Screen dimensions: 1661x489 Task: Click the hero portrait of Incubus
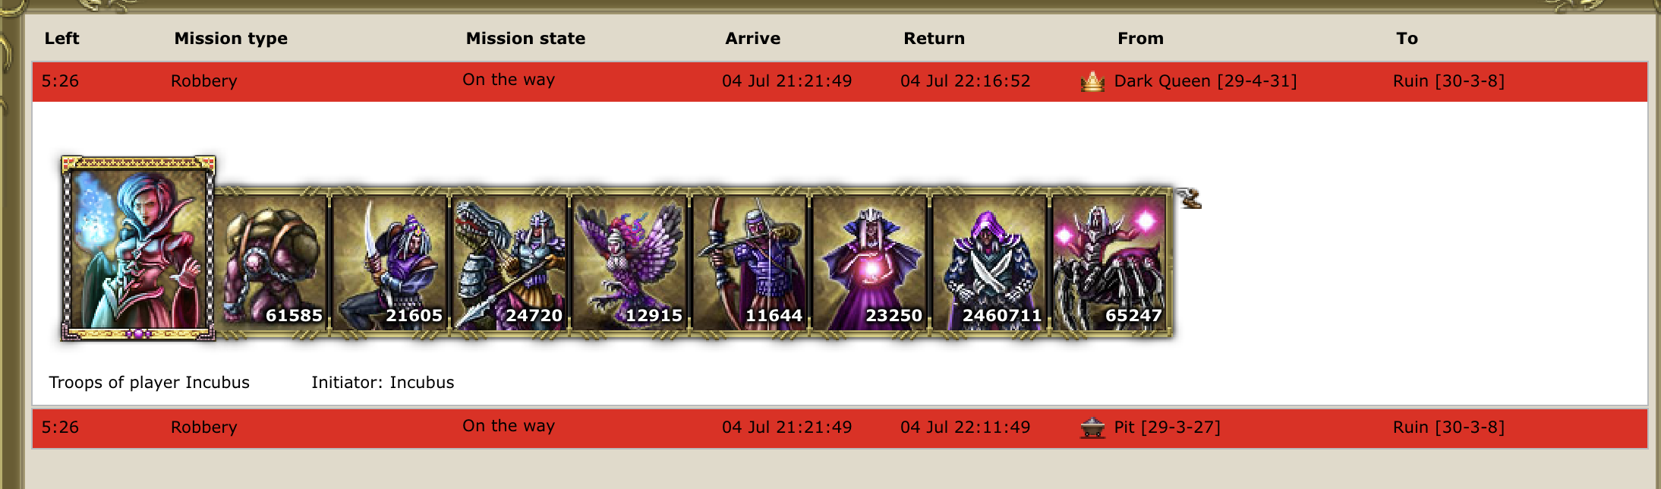pos(138,248)
